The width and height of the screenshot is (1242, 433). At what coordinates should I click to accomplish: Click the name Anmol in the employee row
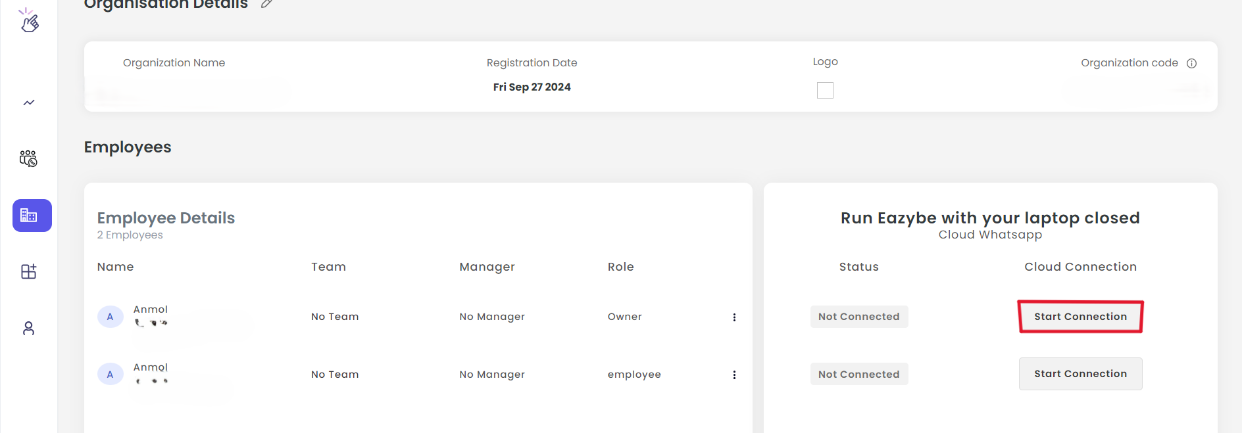(151, 367)
